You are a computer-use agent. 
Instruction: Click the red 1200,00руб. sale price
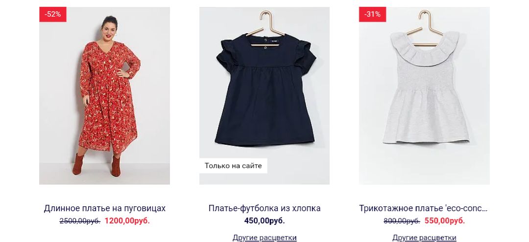[127, 221]
